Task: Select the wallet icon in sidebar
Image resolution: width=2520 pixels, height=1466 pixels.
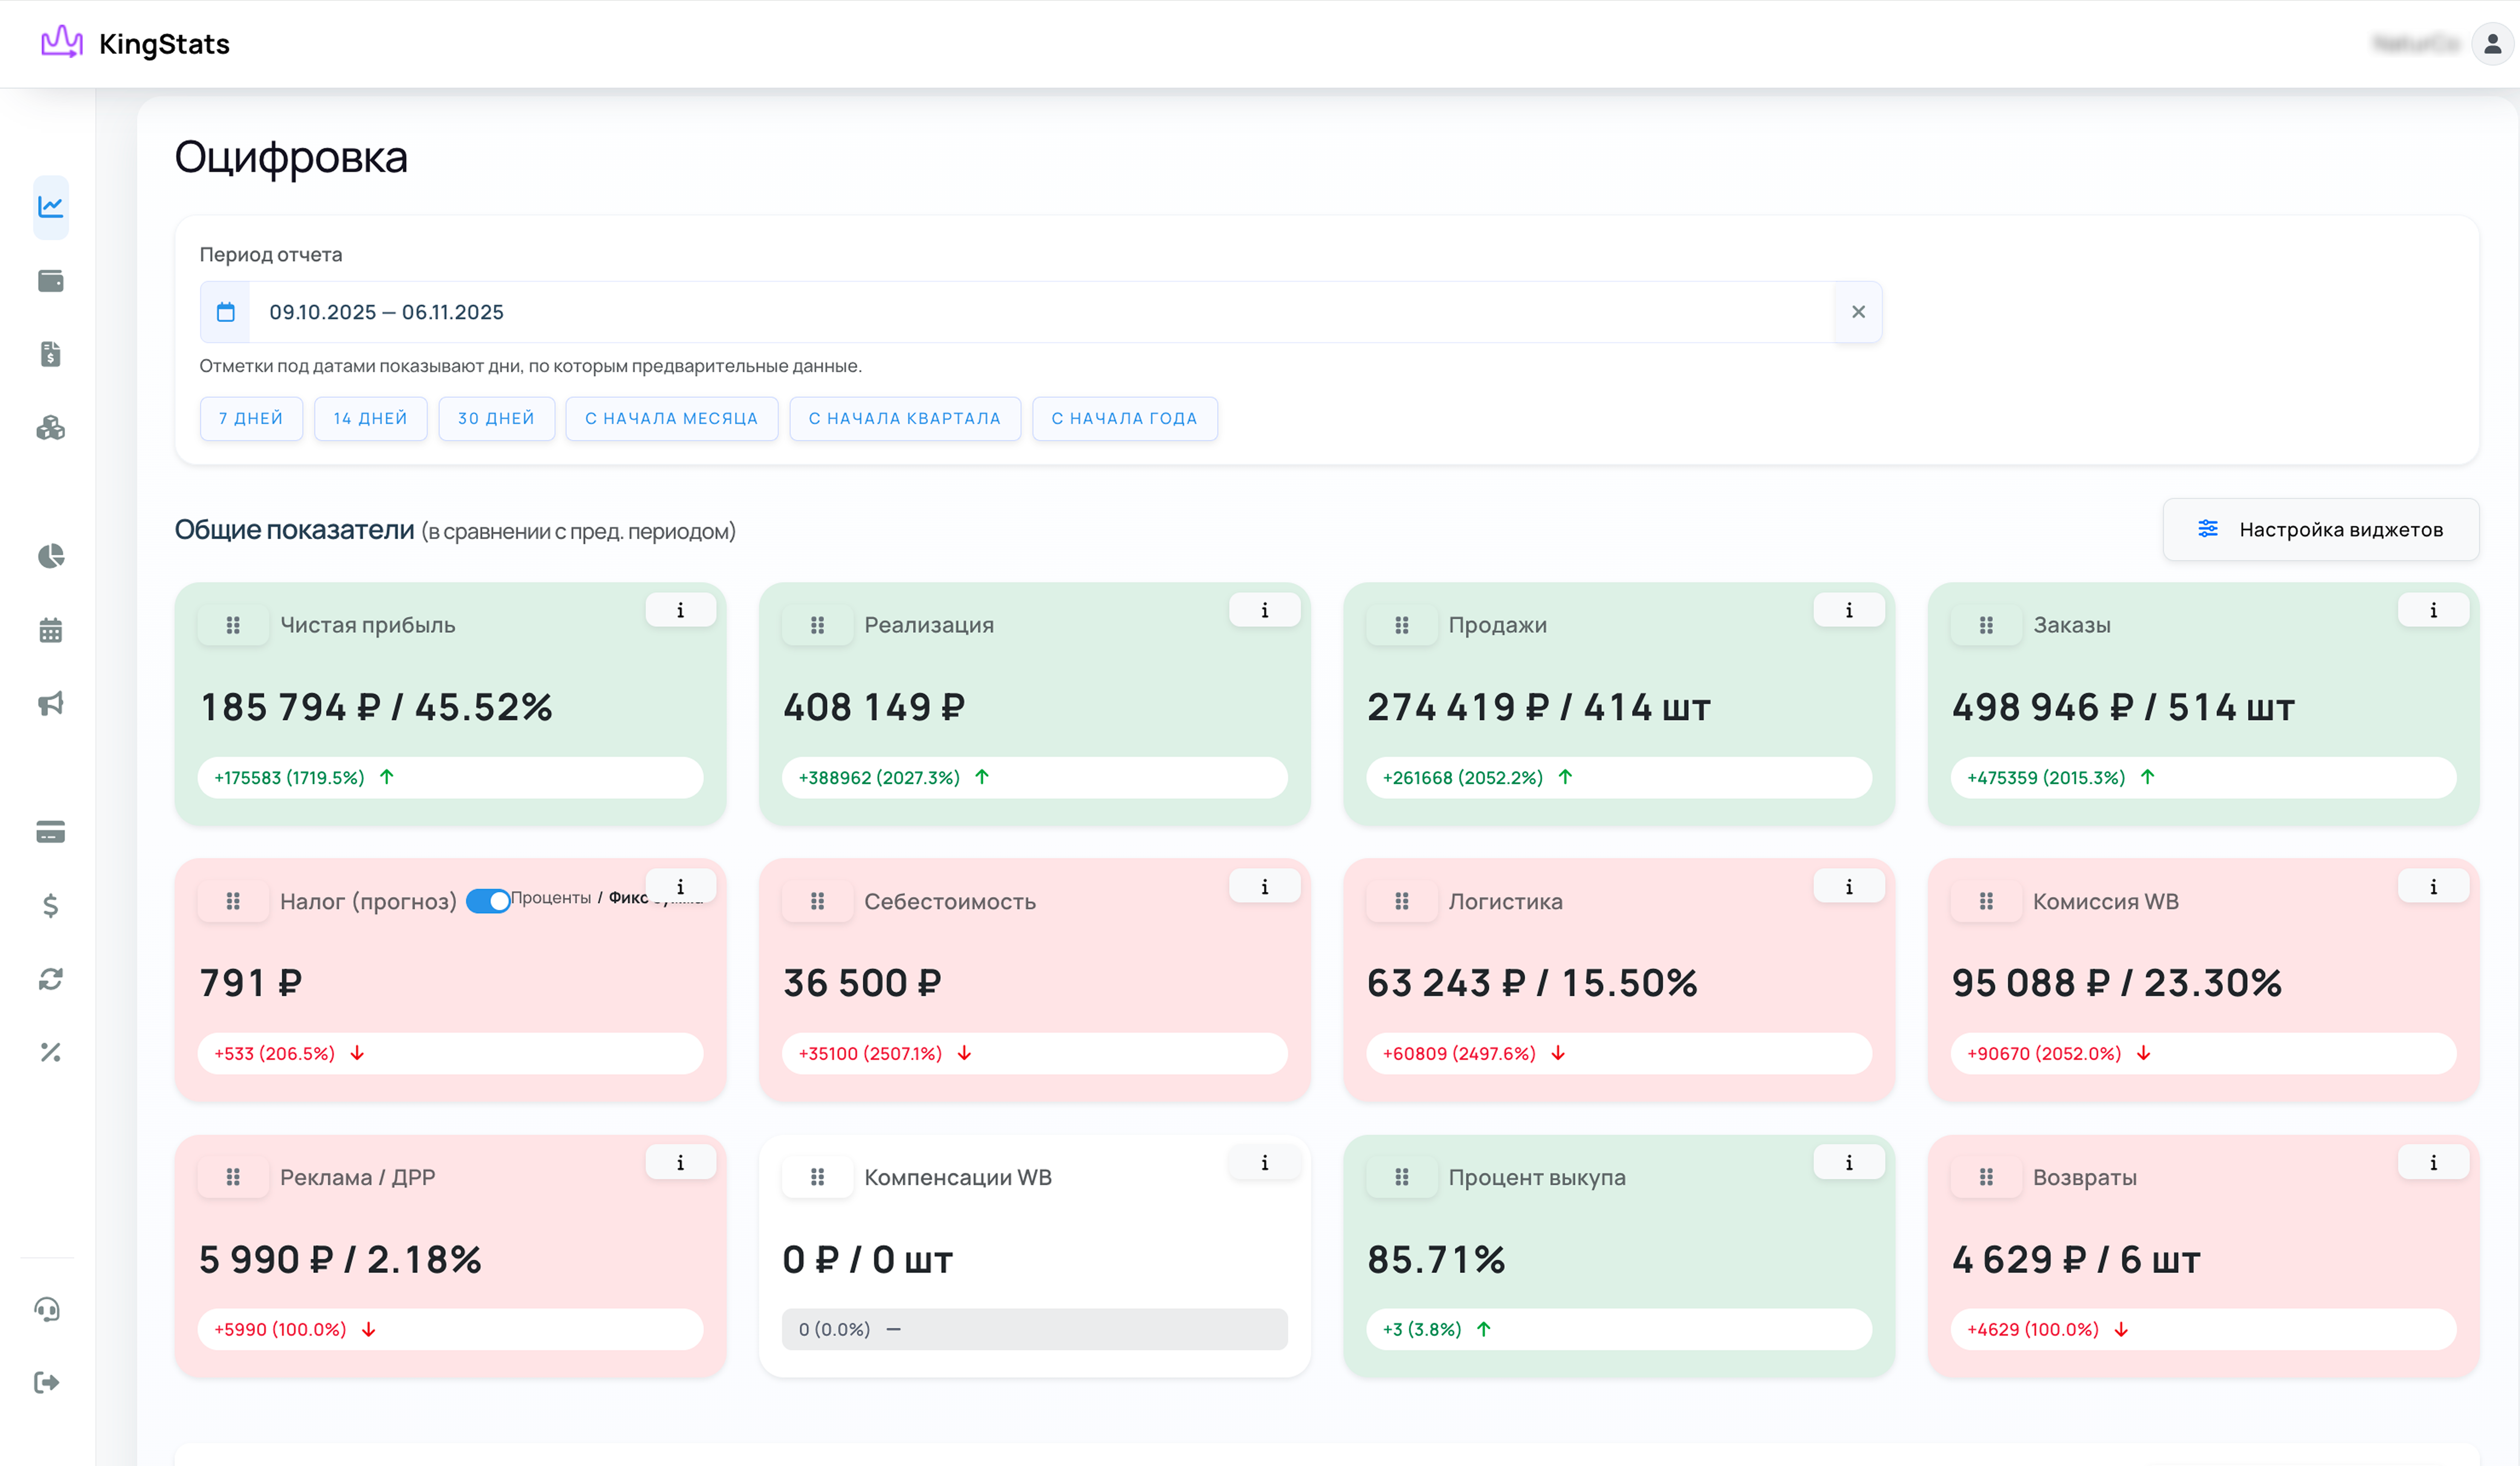Action: [x=51, y=281]
